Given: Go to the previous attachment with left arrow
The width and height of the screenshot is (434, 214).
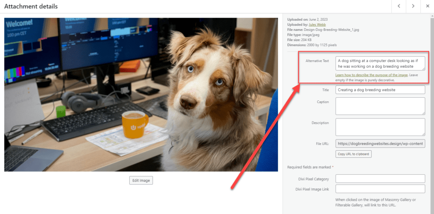Looking at the screenshot, I should (399, 6).
